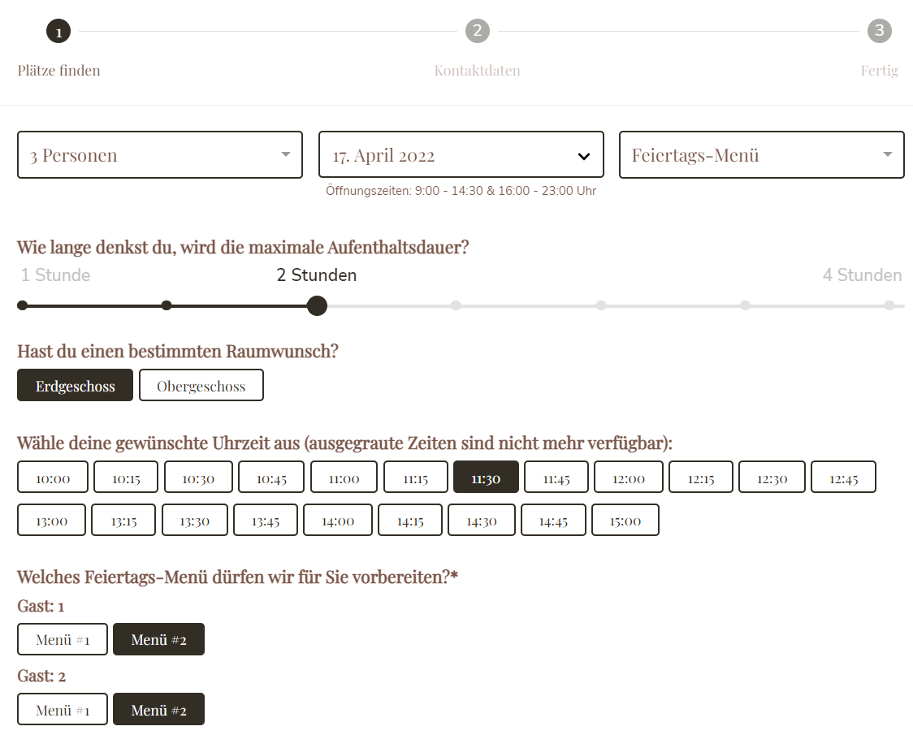Click the Öffnungszeiten opening hours text
913x735 pixels.
tap(461, 191)
